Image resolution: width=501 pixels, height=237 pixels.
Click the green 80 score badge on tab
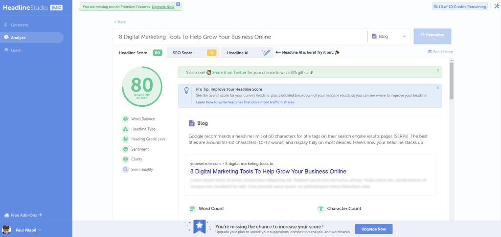157,53
